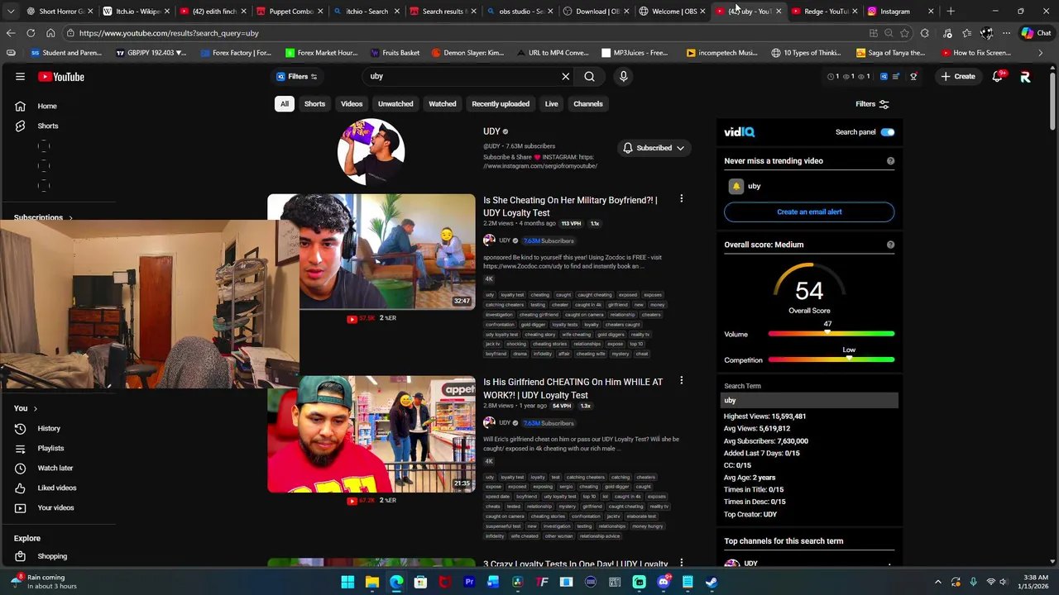Click the magnifier search button
The height and width of the screenshot is (595, 1059).
click(589, 77)
